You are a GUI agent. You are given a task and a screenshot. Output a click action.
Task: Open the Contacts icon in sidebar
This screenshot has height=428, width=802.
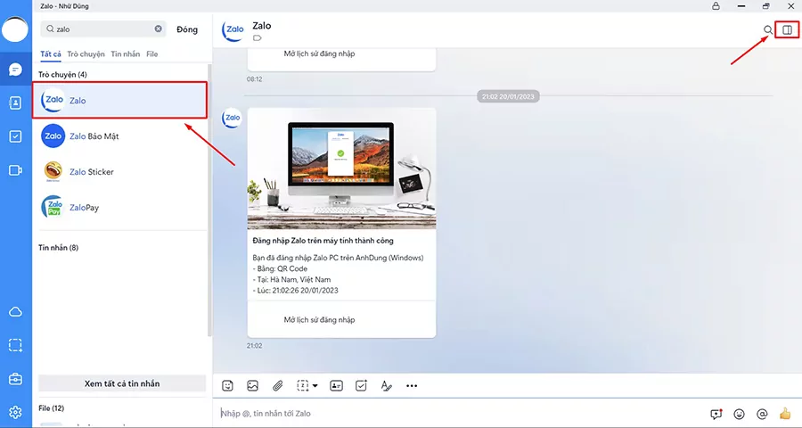(x=15, y=103)
